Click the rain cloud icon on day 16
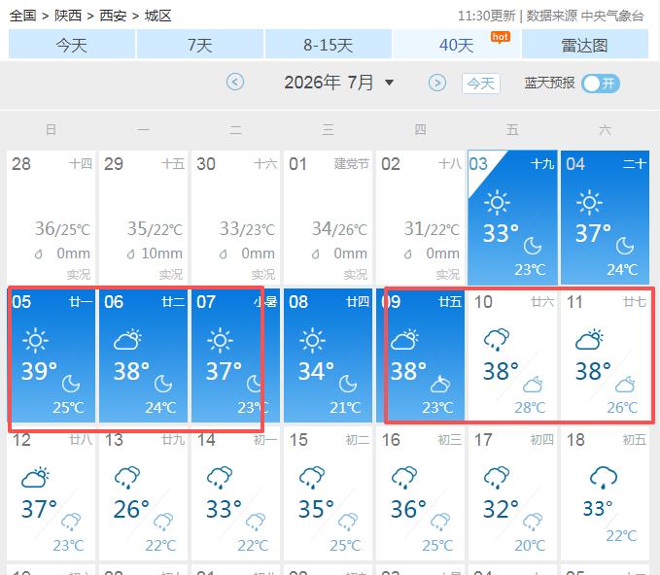Image resolution: width=660 pixels, height=575 pixels. (x=404, y=478)
